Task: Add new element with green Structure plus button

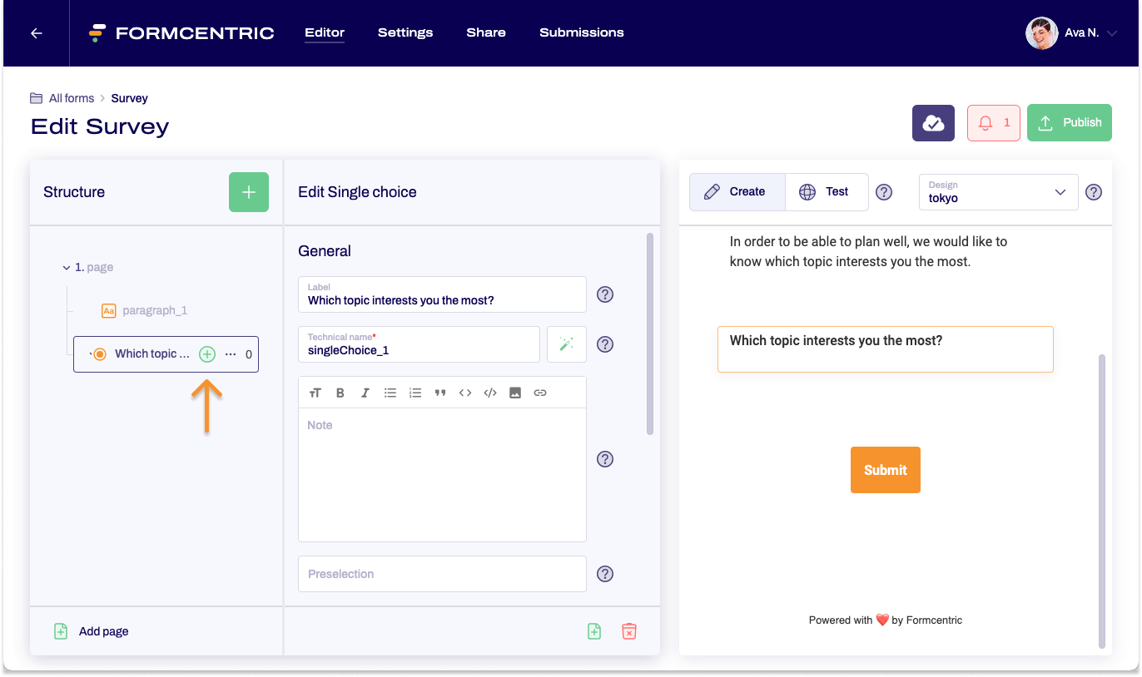Action: coord(249,192)
